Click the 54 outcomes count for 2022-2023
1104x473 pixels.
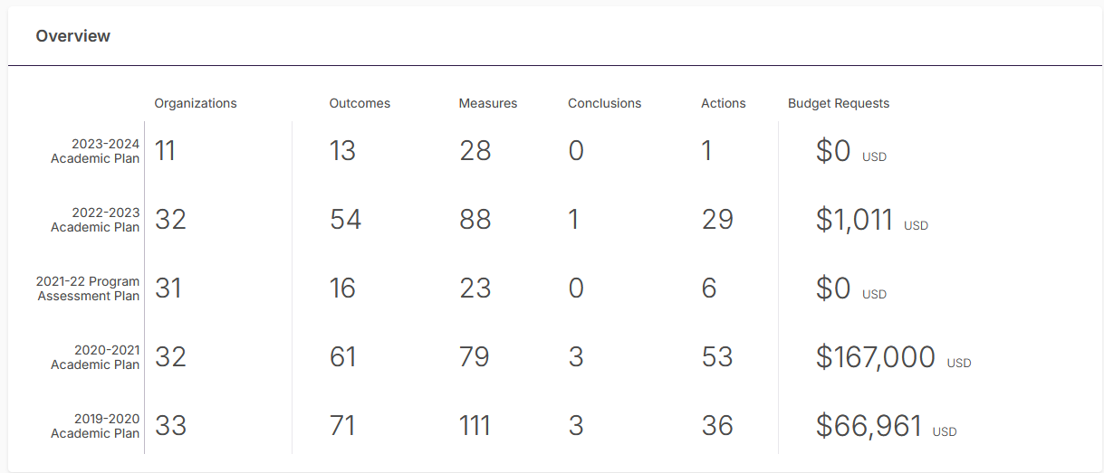pyautogui.click(x=345, y=220)
